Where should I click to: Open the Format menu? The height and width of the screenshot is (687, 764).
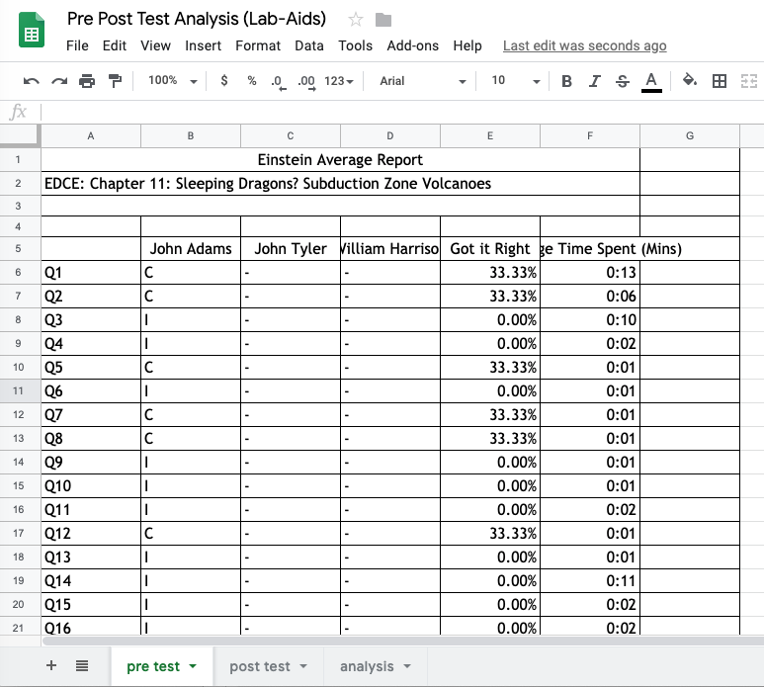click(x=258, y=45)
